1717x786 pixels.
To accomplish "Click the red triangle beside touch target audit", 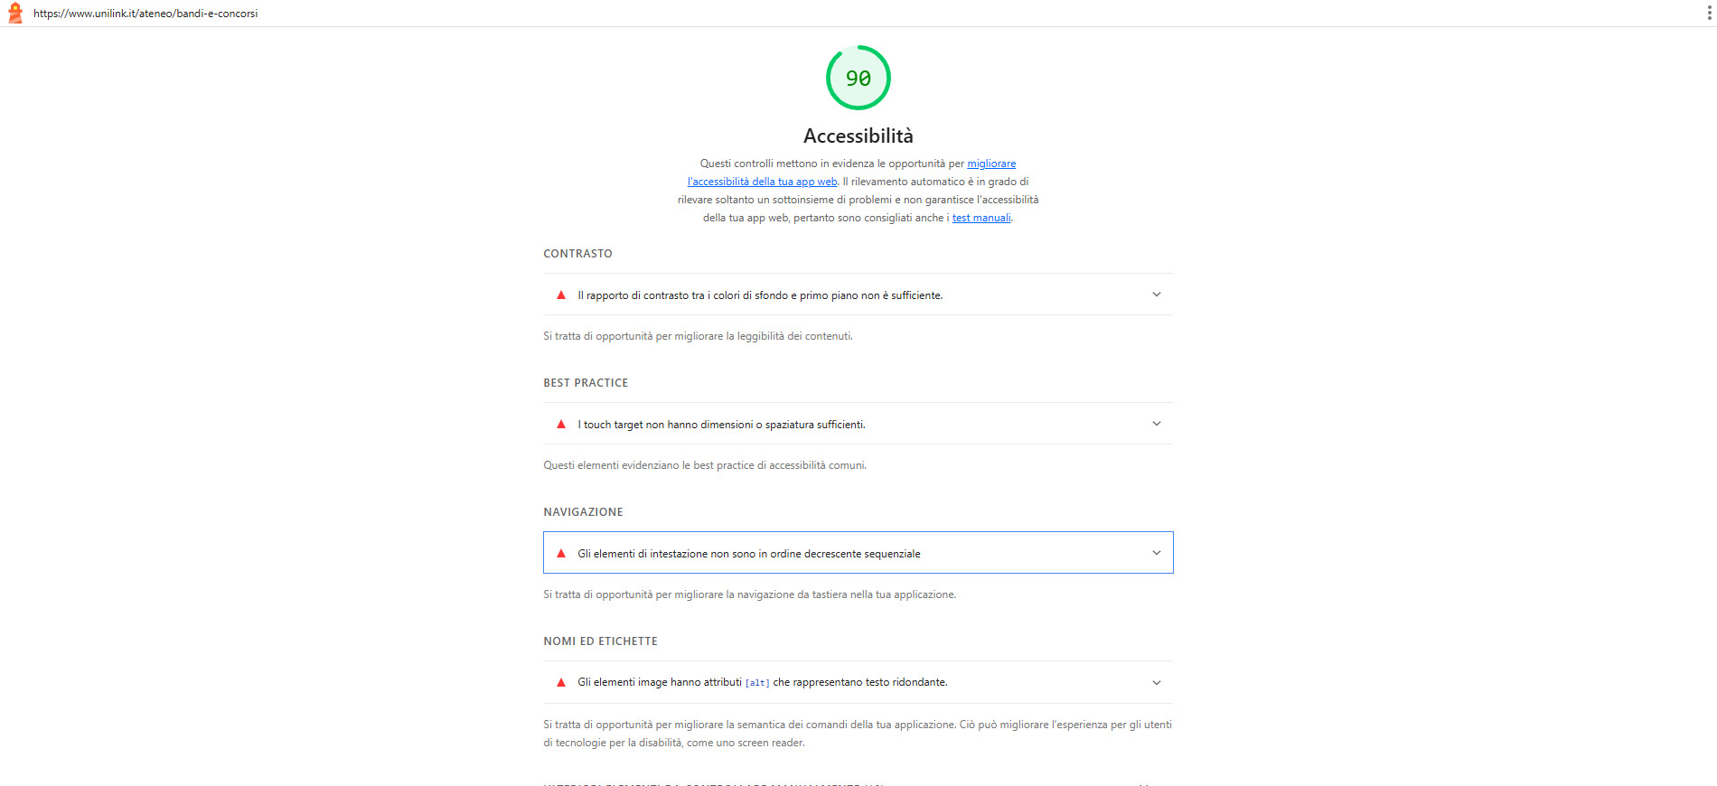I will 561,424.
